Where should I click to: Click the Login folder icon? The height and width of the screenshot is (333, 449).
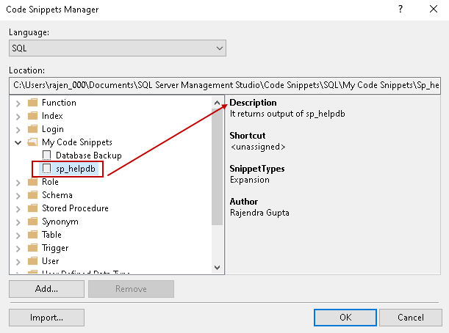(x=32, y=129)
